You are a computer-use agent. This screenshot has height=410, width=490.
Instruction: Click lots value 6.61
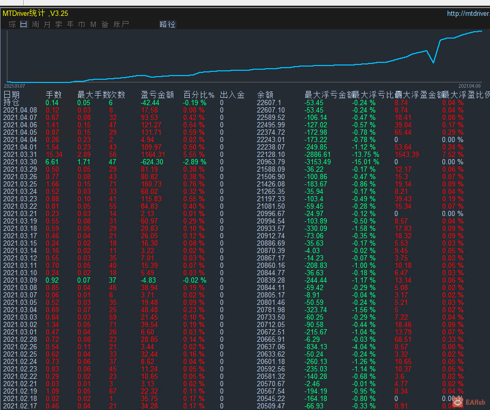point(52,162)
